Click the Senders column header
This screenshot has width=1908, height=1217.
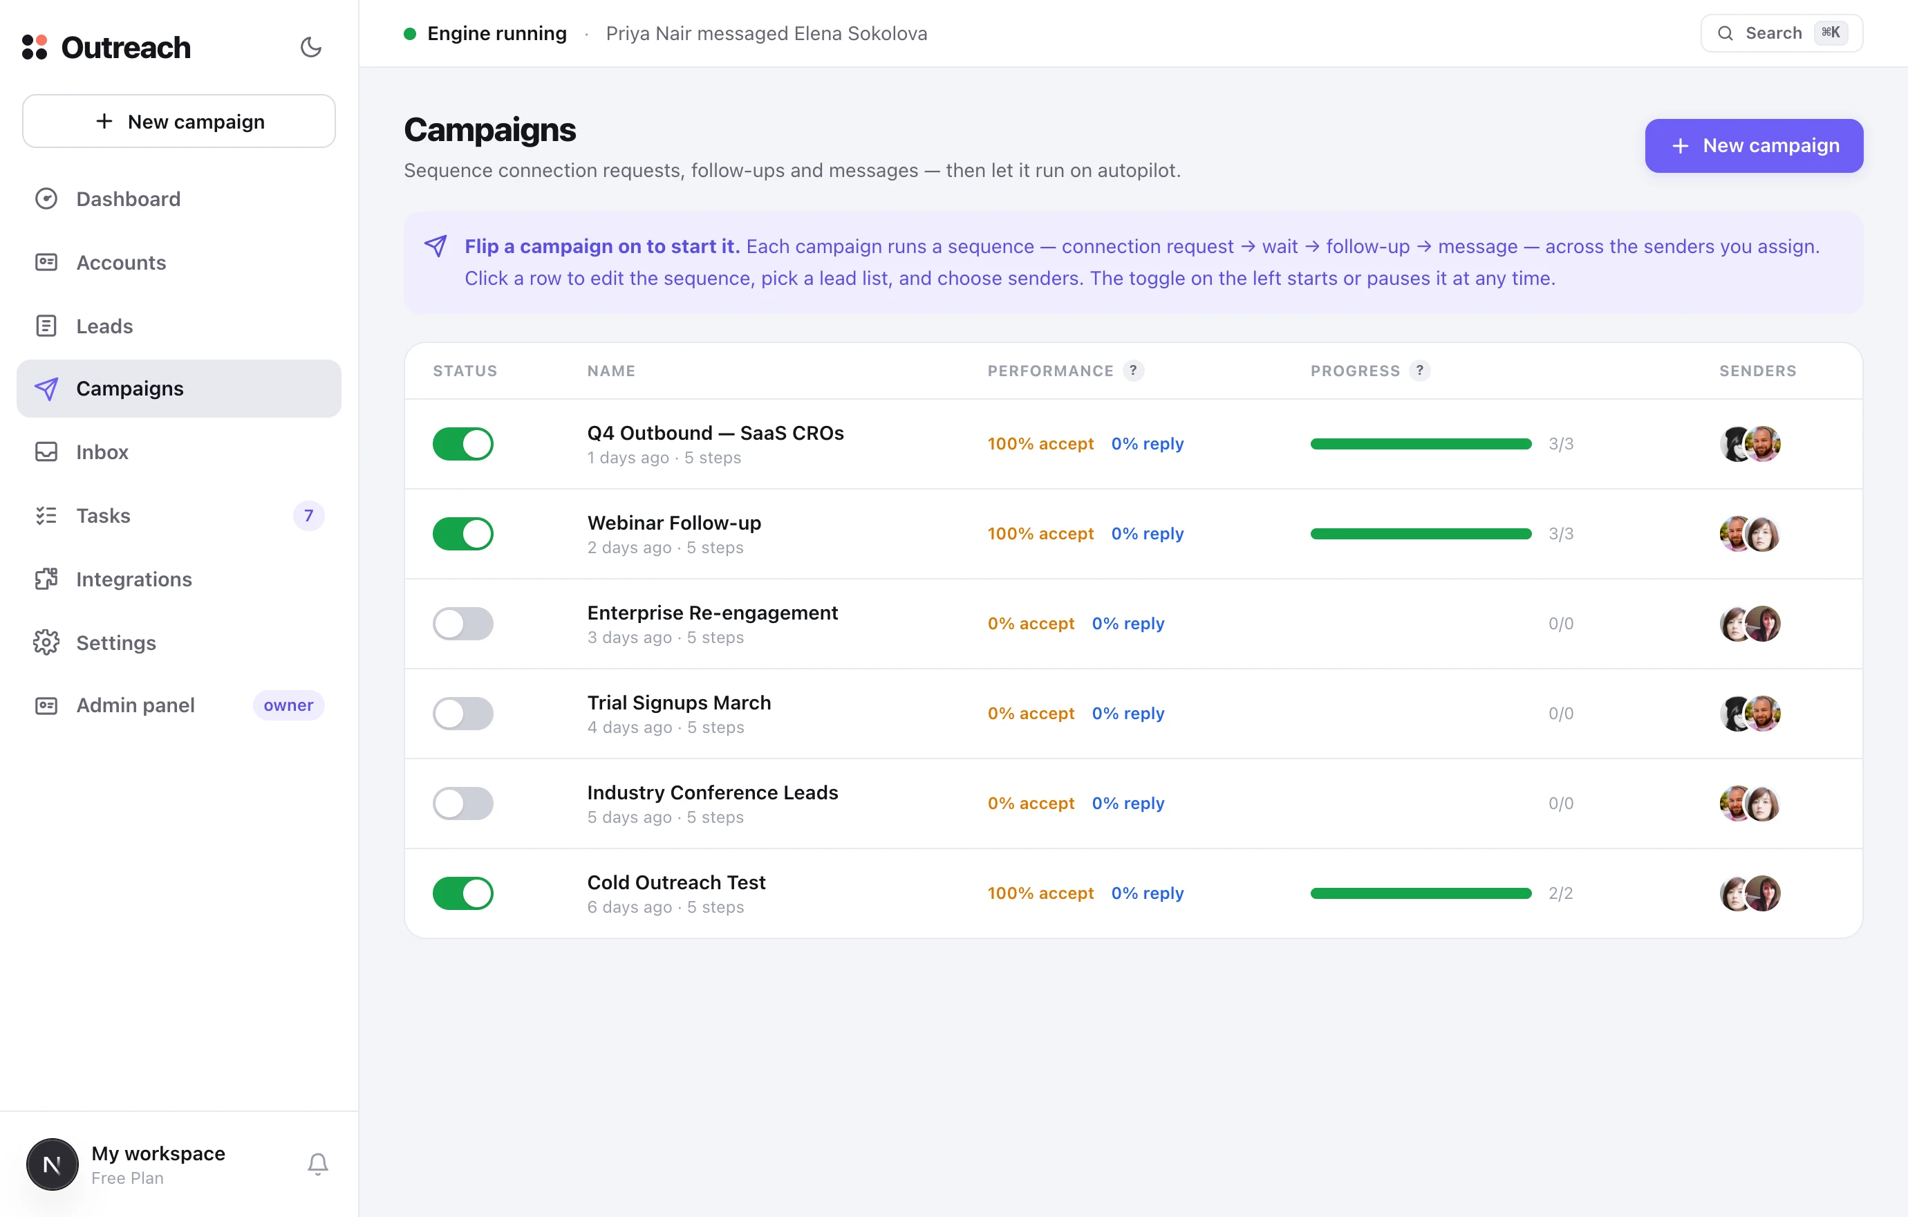[1757, 371]
